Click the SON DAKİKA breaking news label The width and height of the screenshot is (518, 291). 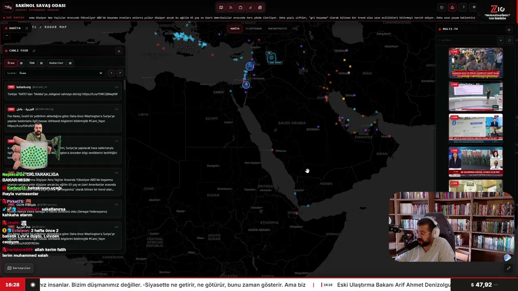pyautogui.click(x=15, y=18)
